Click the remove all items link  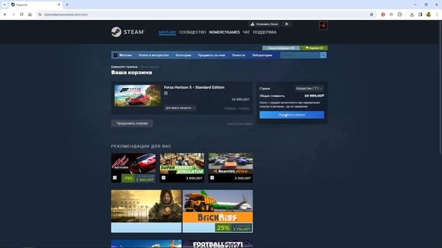coord(240,124)
